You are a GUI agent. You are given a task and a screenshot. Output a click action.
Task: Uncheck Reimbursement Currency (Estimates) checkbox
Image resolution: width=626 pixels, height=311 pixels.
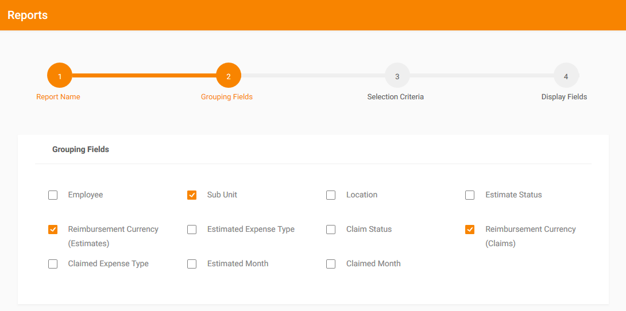coord(53,230)
